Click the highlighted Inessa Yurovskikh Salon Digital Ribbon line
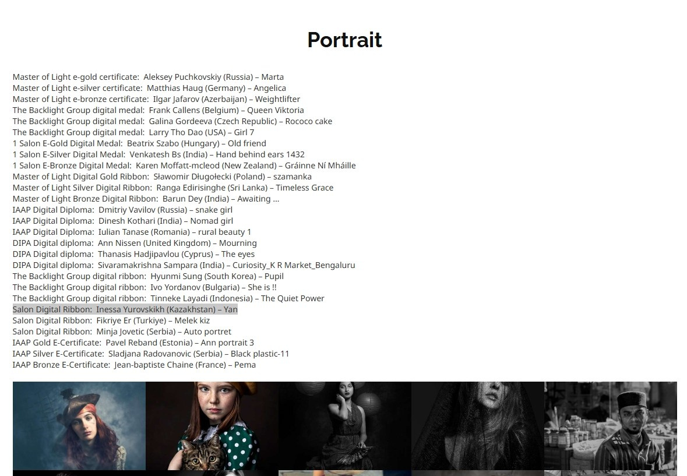 (x=125, y=309)
